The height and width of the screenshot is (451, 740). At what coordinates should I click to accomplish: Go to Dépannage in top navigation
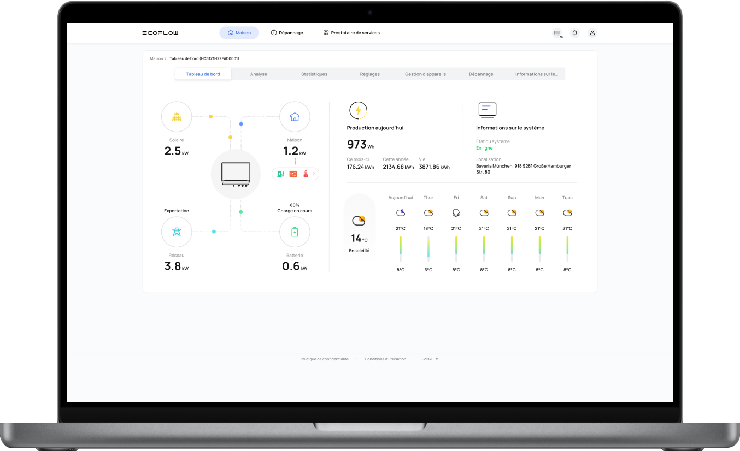[x=287, y=33]
